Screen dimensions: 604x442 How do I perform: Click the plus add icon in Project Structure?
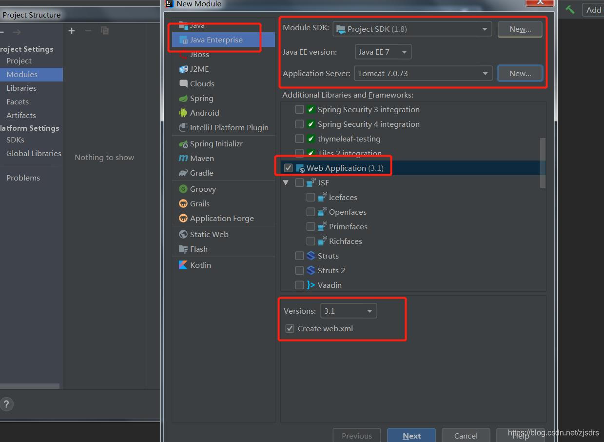tap(72, 31)
